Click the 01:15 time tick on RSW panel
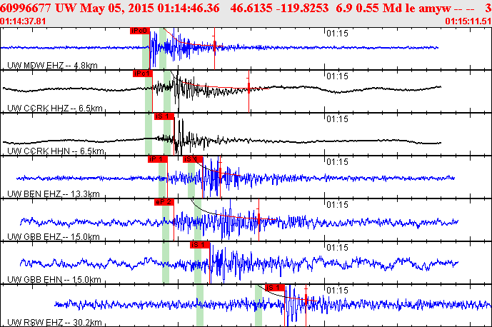This screenshot has width=492, height=327. coord(337,291)
